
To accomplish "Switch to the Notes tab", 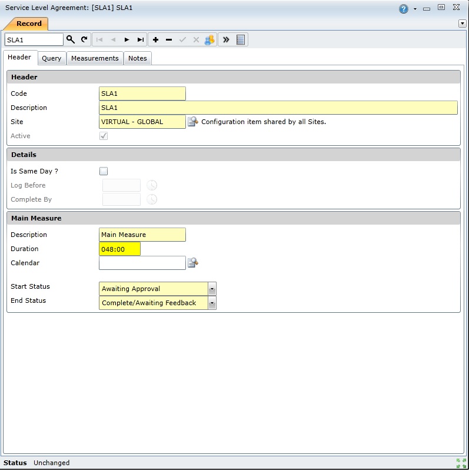I will 137,58.
